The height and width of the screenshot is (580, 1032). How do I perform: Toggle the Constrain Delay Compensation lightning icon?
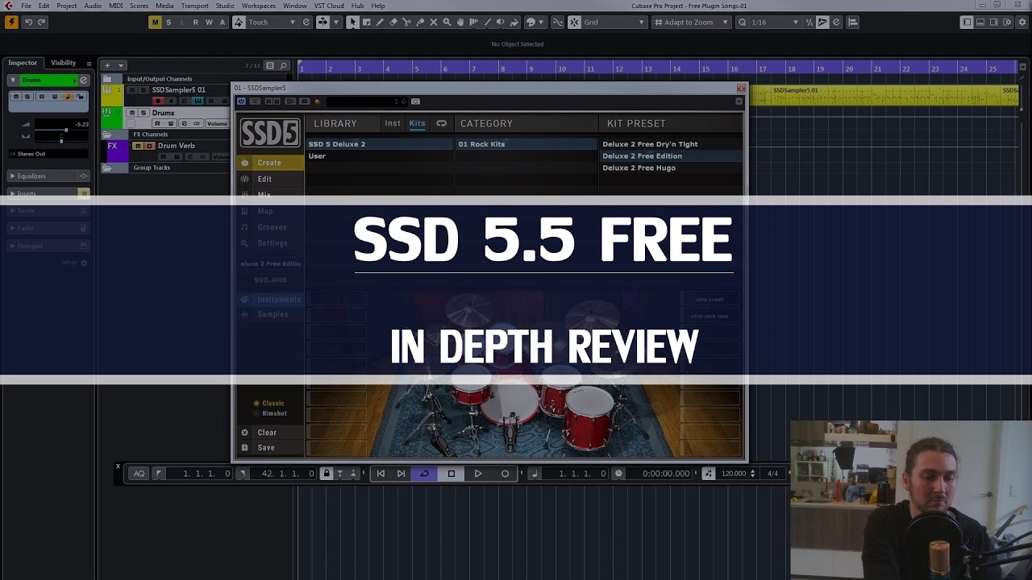point(11,22)
